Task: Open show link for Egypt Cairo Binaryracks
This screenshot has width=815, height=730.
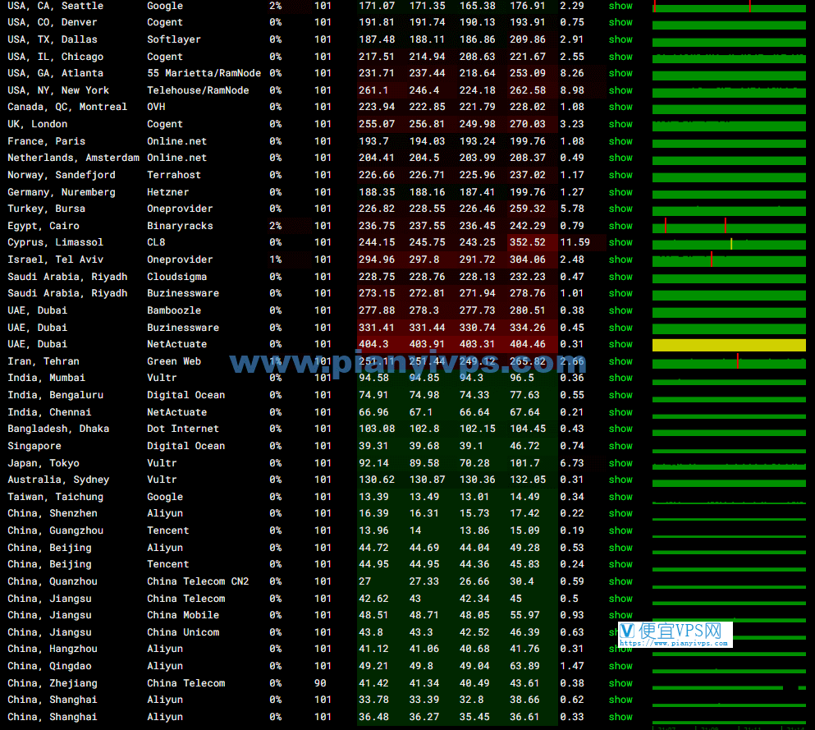Action: click(620, 226)
